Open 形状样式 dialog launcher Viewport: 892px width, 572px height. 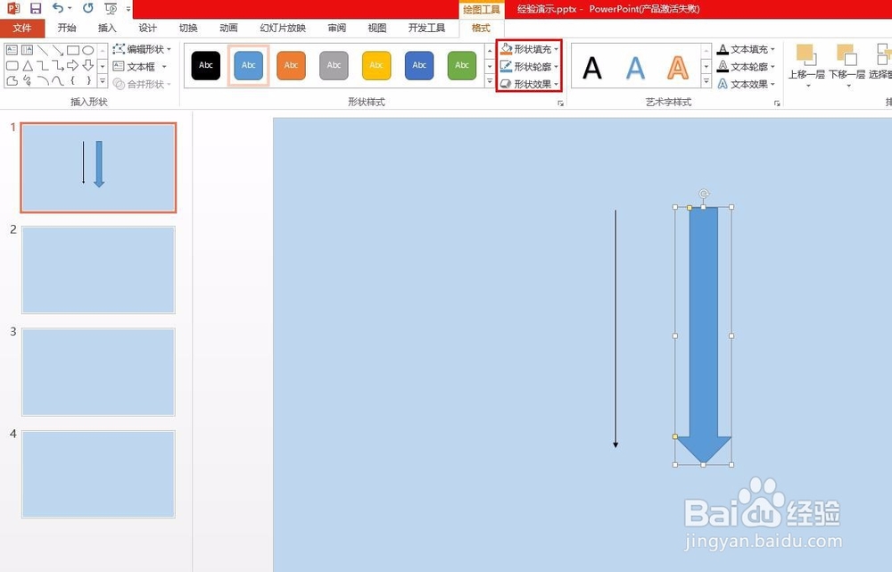pos(560,103)
